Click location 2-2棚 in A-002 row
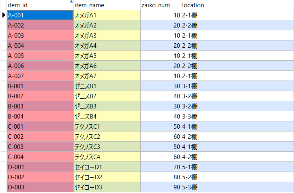 click(x=237, y=25)
